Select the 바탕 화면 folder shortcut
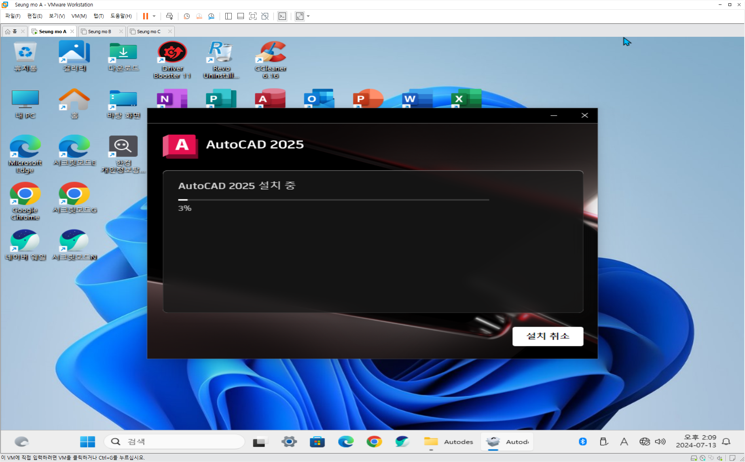The image size is (745, 462). click(x=123, y=104)
